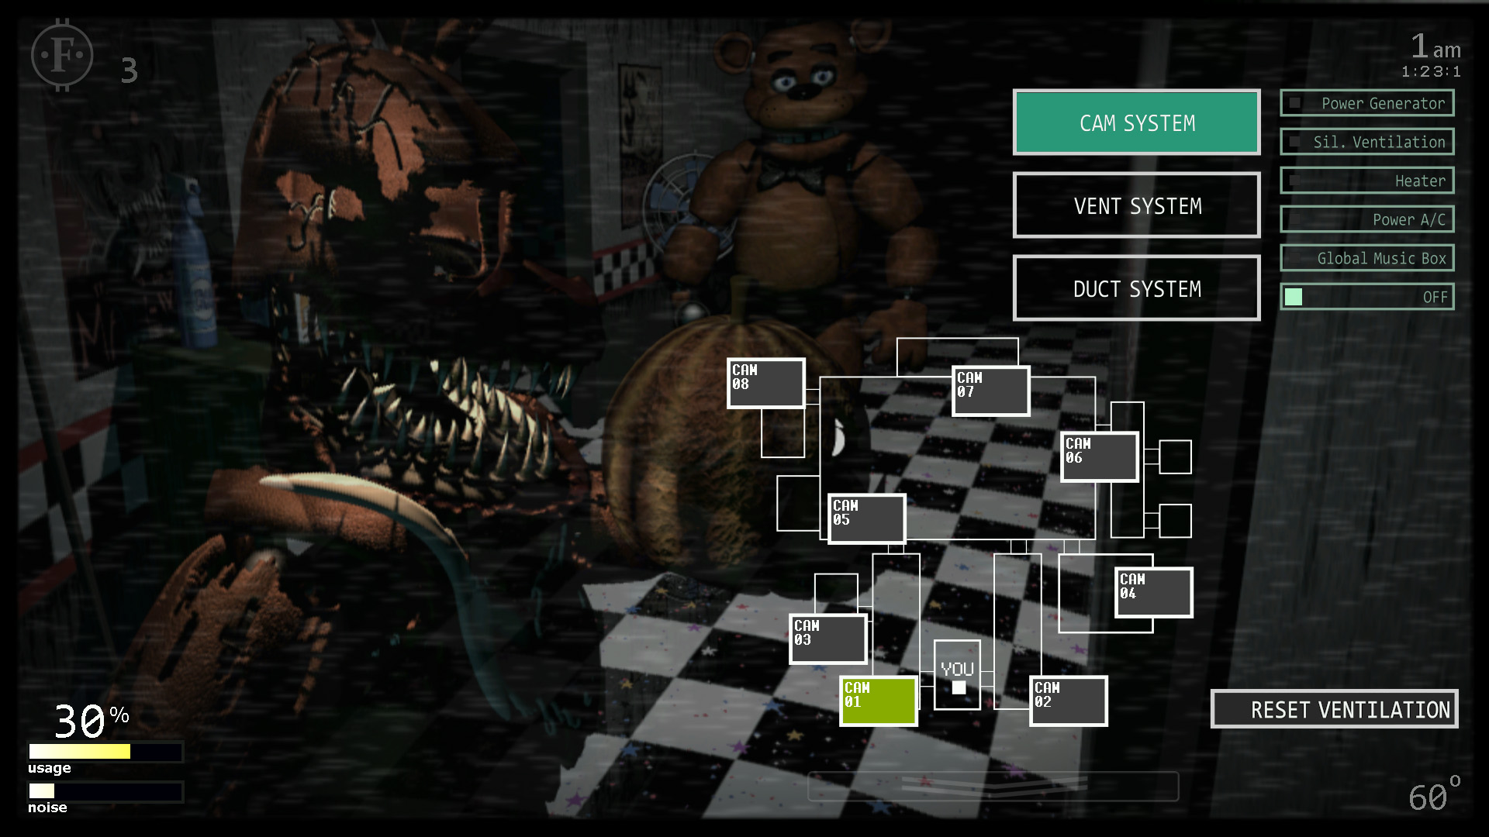Open the DUCT SYSTEM panel
Image resolution: width=1489 pixels, height=837 pixels.
1135,289
